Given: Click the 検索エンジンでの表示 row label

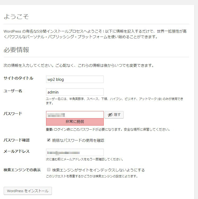Looking at the screenshot, I should [x=22, y=170].
